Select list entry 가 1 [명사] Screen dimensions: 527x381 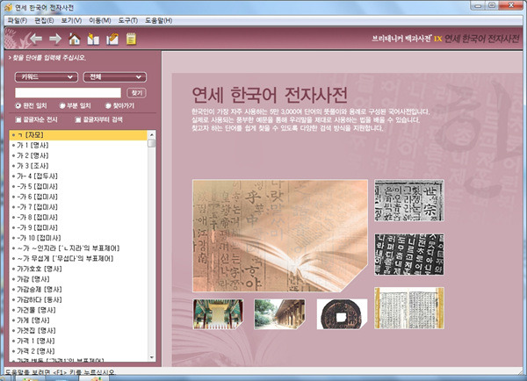[x=78, y=145]
